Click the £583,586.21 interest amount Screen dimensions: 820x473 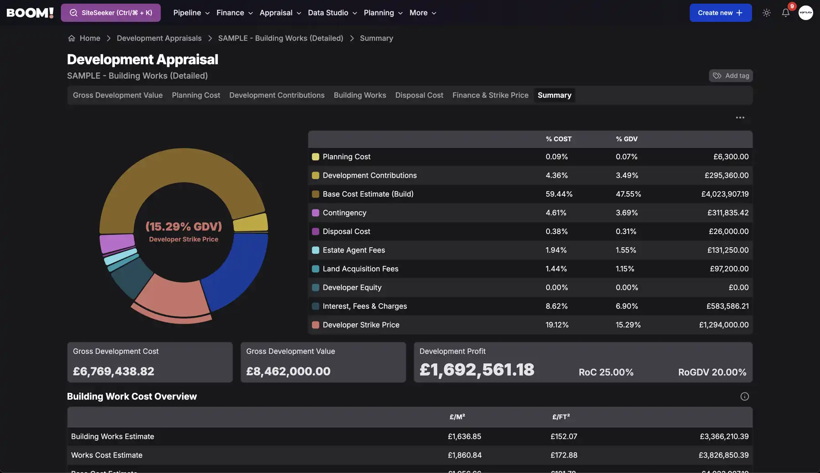pyautogui.click(x=728, y=306)
